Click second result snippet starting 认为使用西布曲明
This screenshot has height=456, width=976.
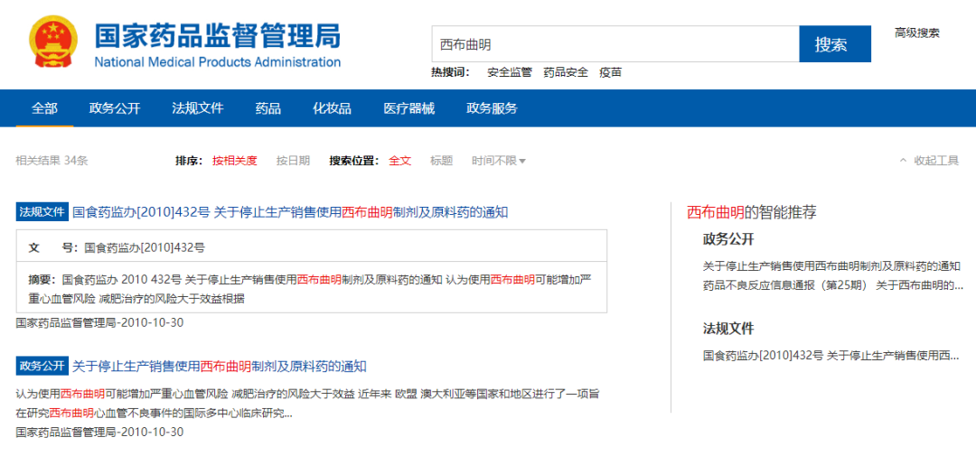pyautogui.click(x=307, y=403)
